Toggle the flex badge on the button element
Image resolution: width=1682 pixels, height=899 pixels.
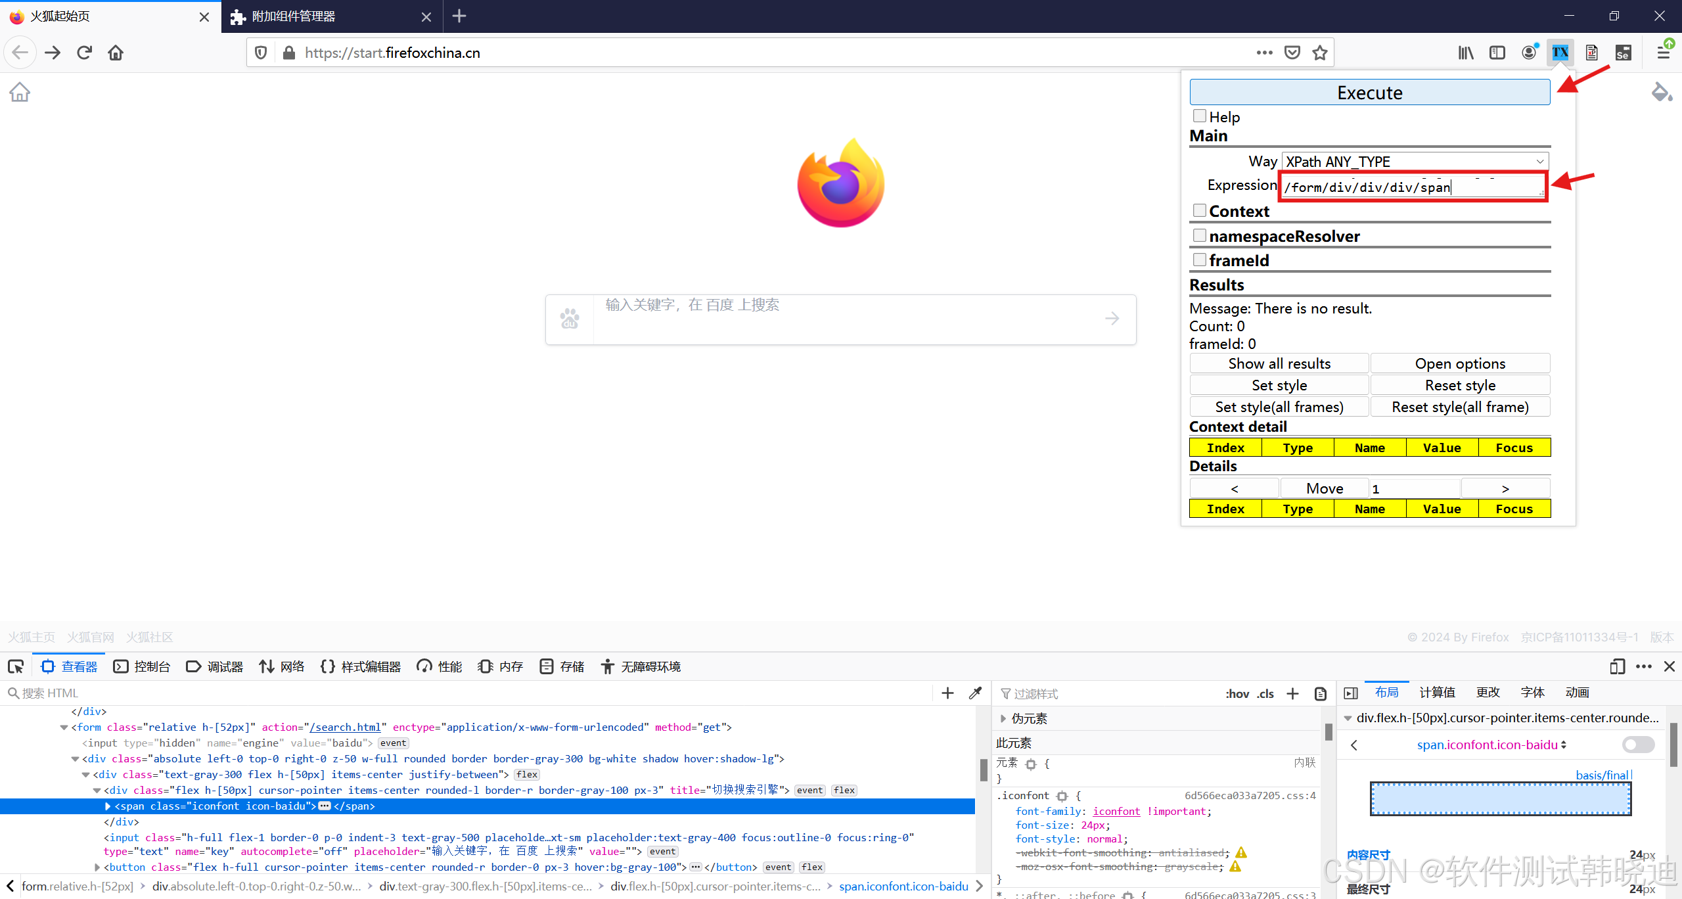[x=812, y=867]
